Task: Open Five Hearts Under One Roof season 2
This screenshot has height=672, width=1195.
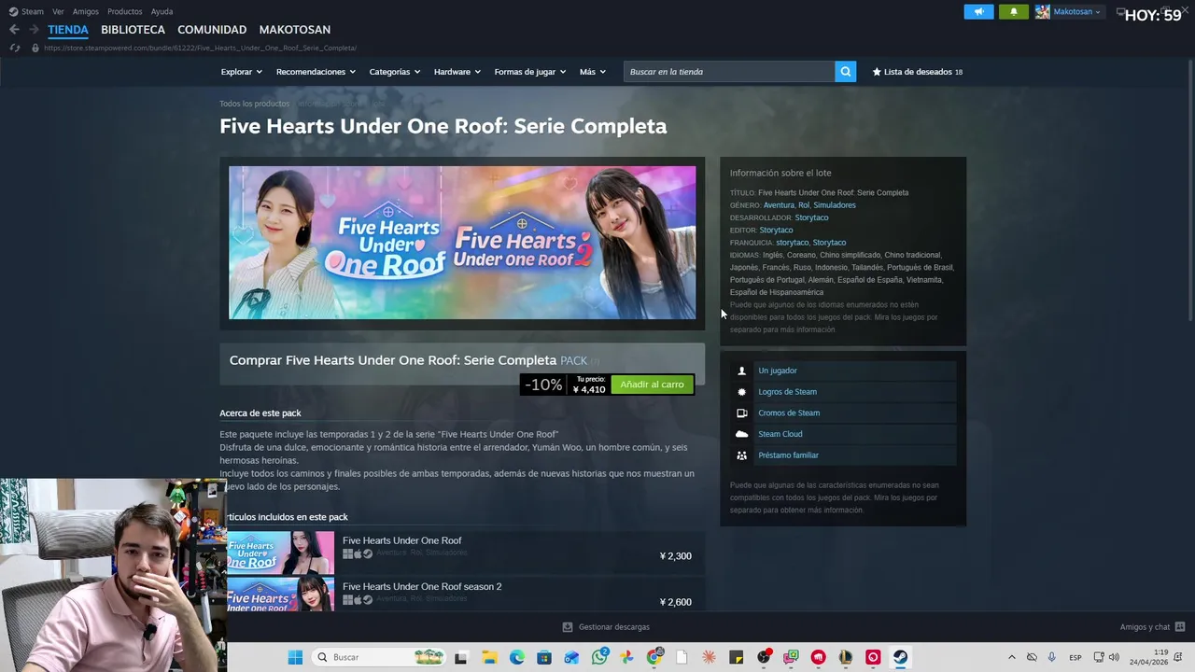Action: click(x=422, y=586)
